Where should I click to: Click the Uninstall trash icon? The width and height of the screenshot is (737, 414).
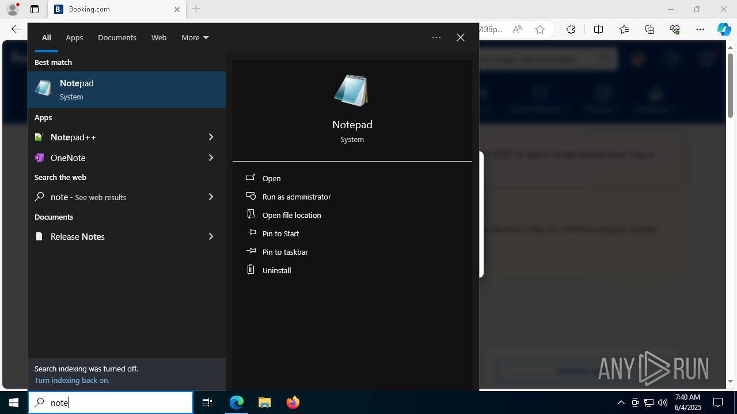coord(250,269)
